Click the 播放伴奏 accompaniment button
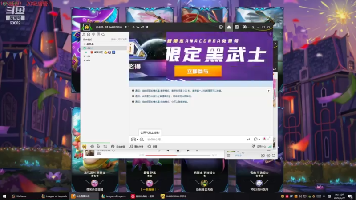 click(136, 147)
